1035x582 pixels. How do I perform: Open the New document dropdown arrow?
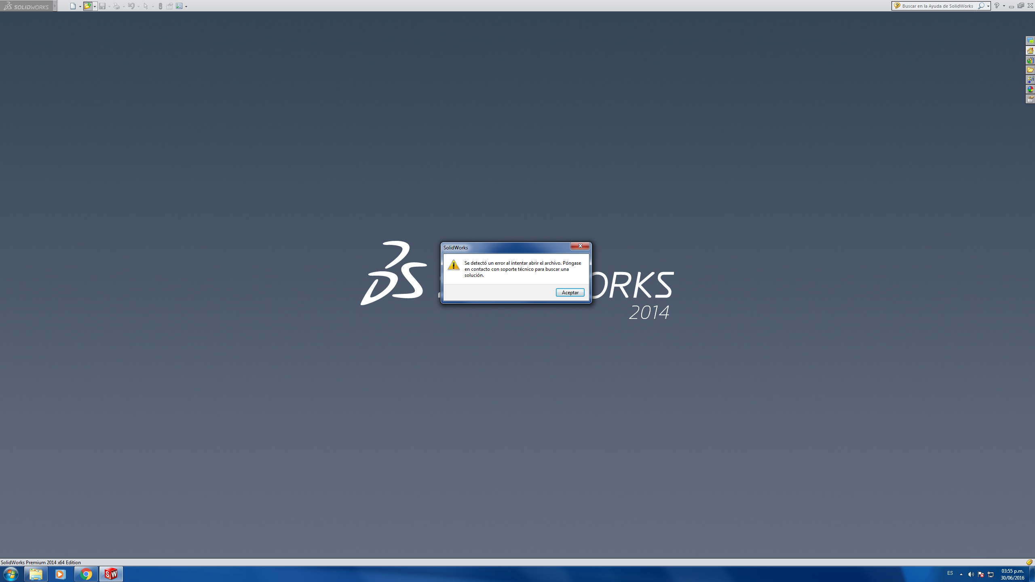coord(80,6)
